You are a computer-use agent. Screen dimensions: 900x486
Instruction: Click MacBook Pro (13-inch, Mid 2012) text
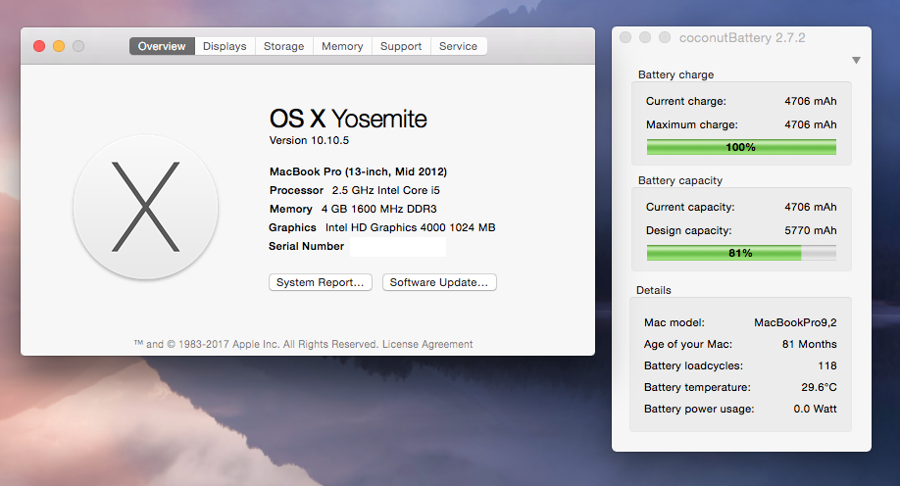point(358,171)
